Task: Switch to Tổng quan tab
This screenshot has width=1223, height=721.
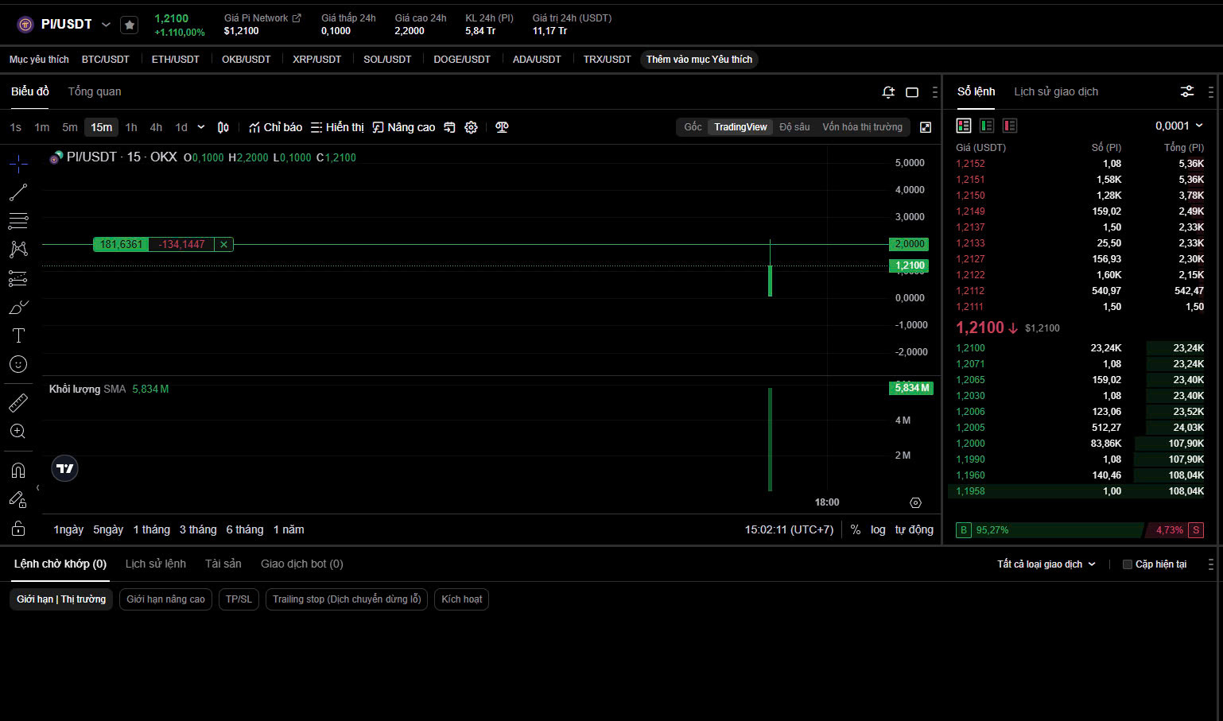Action: 95,91
